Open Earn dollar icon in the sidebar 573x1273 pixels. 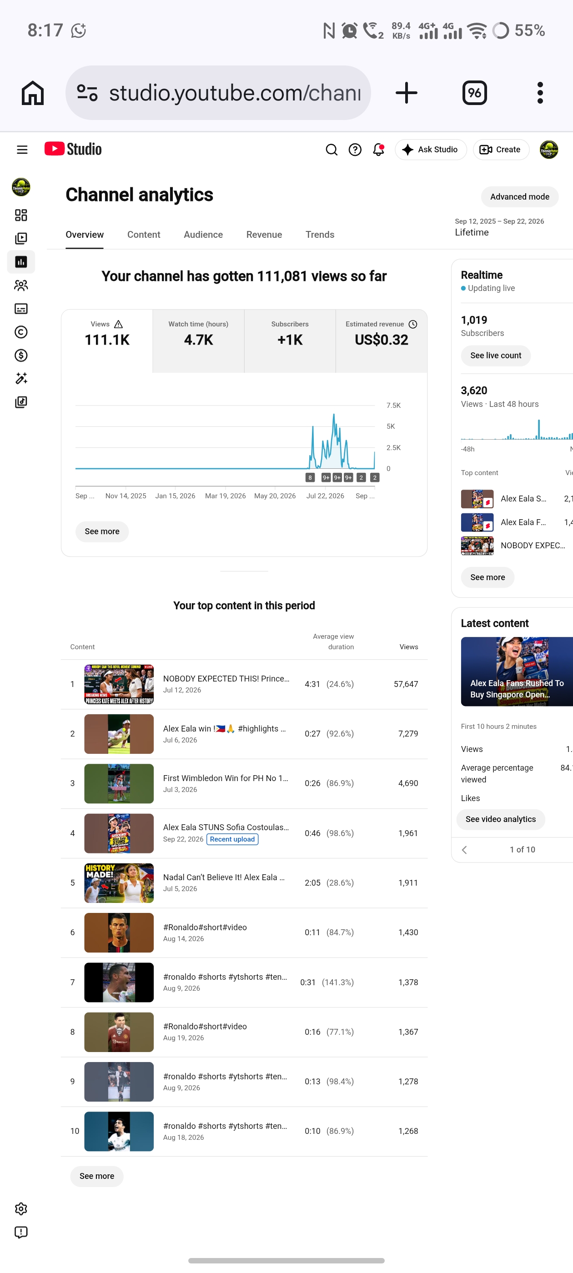[x=21, y=356]
